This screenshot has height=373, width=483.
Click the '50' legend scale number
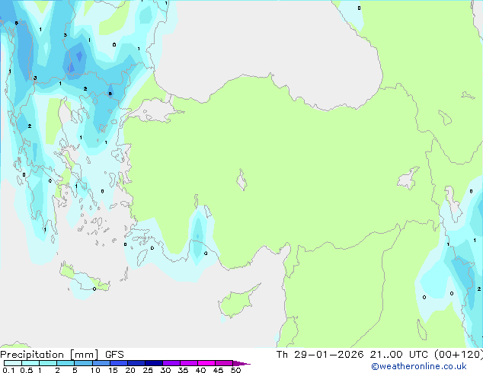coord(235,370)
